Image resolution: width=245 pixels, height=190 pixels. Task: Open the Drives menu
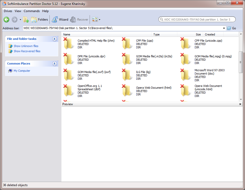tap(8, 11)
